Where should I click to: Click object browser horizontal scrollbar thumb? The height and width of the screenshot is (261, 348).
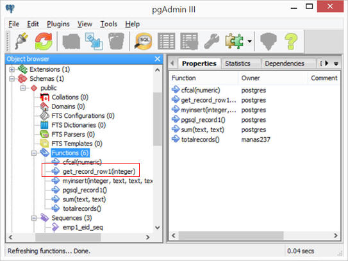(68, 237)
